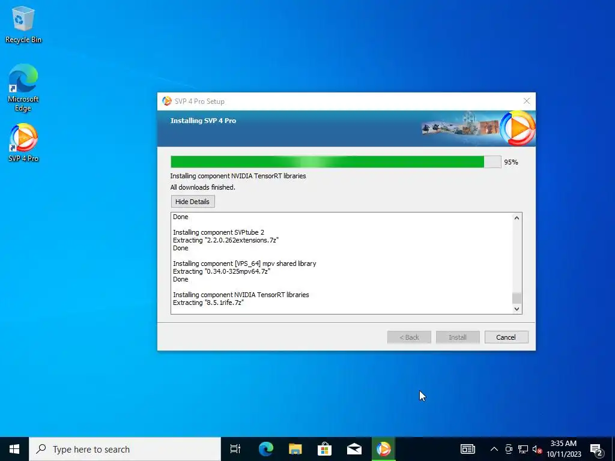Open Microsoft Store from the taskbar

tap(325, 449)
